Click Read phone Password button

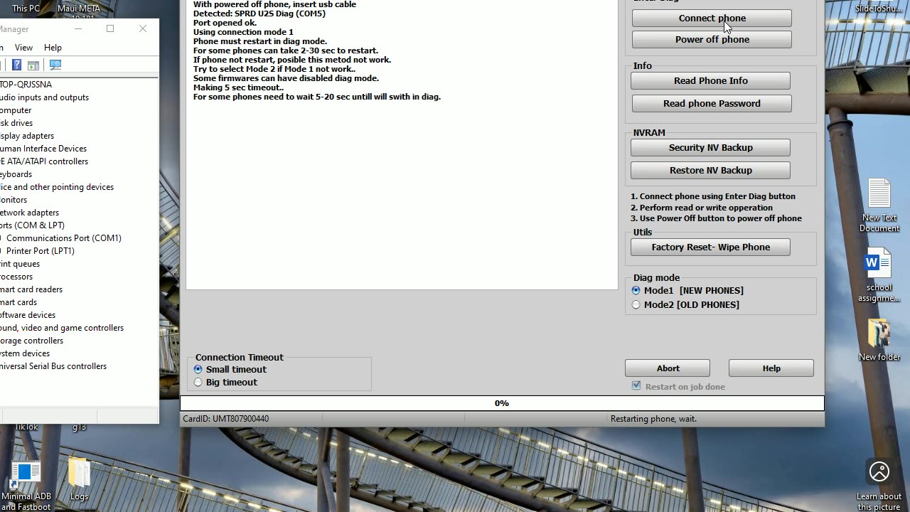point(712,103)
